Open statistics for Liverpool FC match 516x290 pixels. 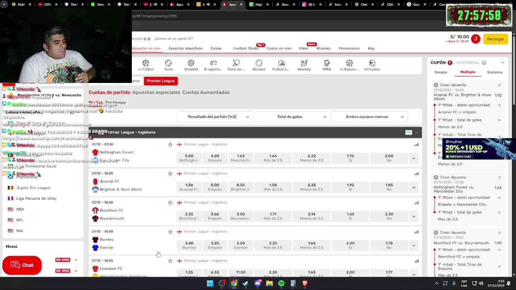point(416,261)
